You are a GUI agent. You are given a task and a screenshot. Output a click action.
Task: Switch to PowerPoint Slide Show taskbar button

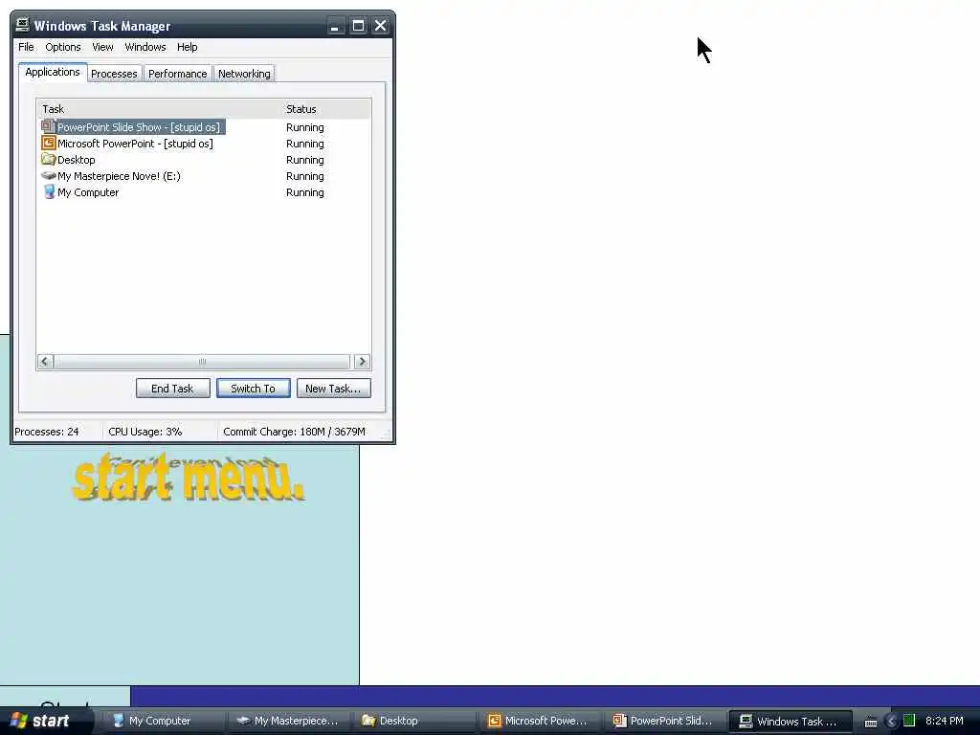pyautogui.click(x=665, y=721)
